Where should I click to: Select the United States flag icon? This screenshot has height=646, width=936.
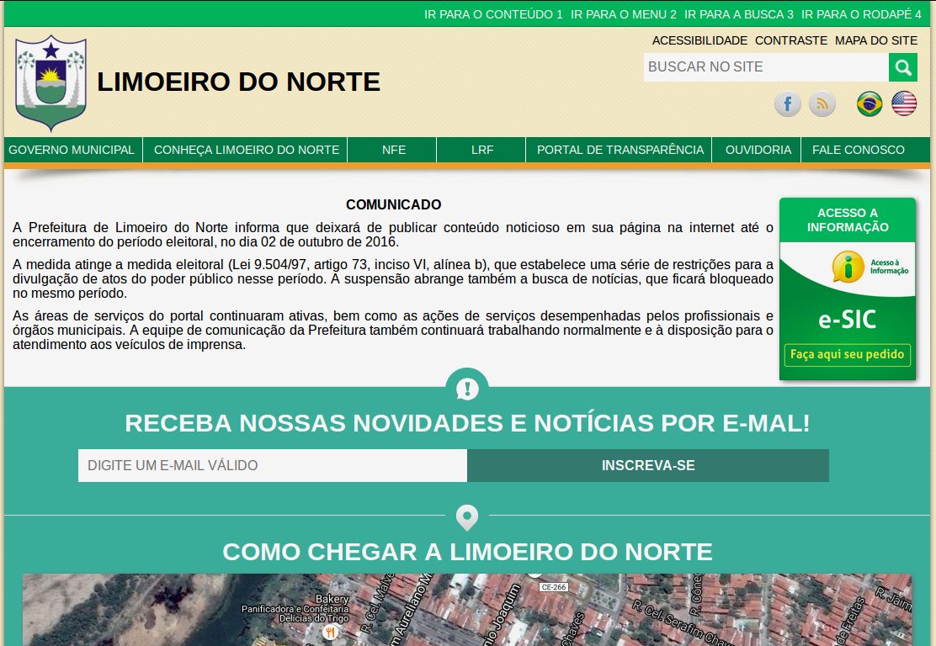(904, 104)
